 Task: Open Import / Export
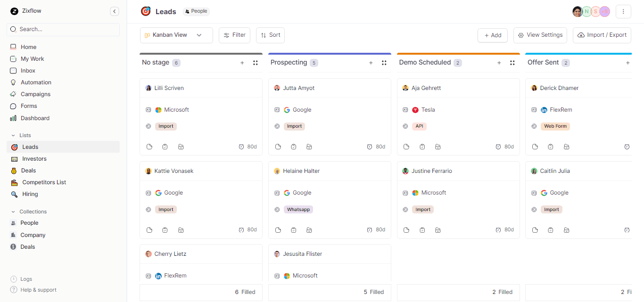(x=602, y=35)
